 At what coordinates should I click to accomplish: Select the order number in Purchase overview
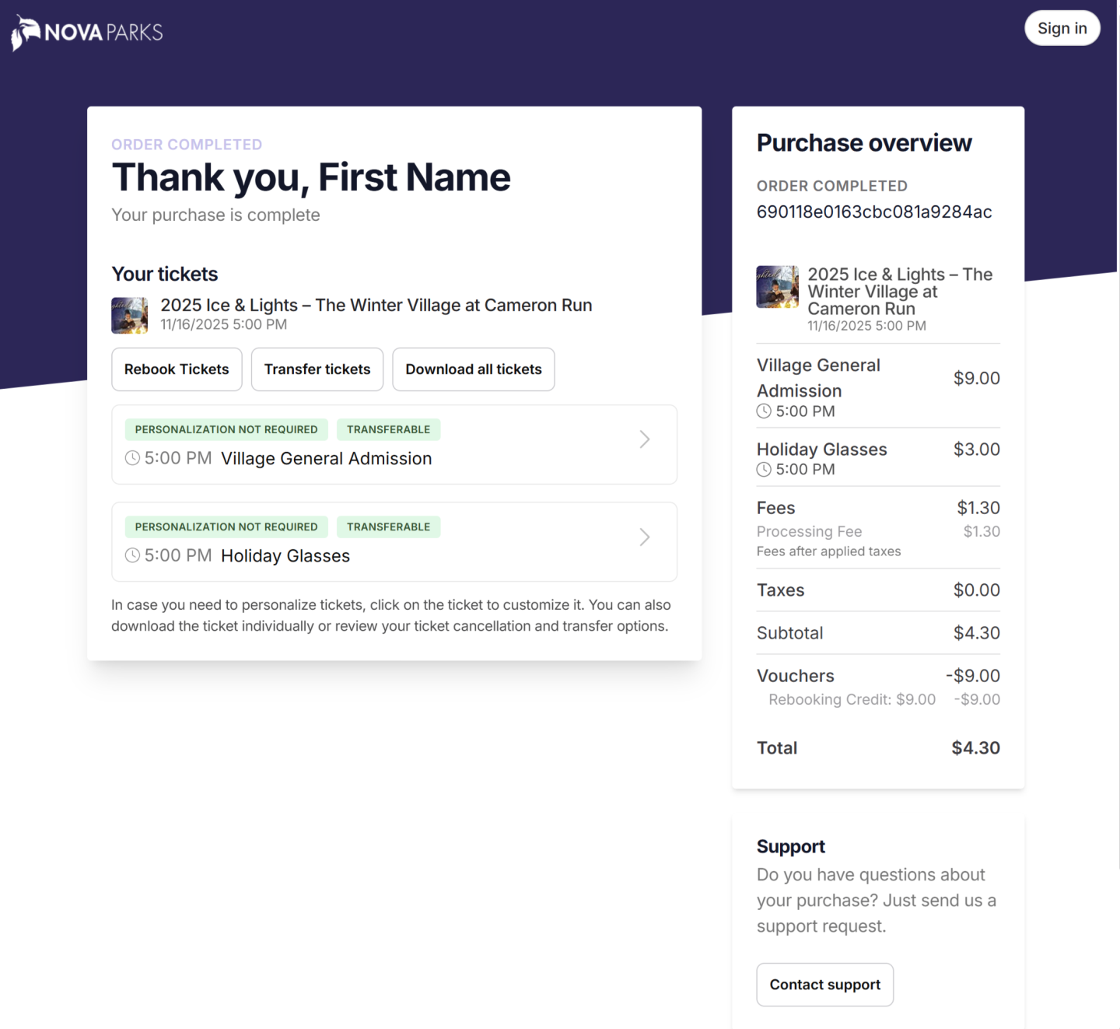pos(873,212)
